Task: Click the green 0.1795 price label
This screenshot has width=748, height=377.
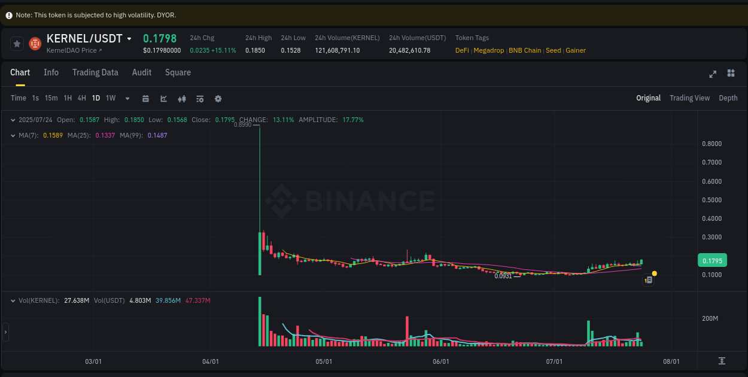Action: [712, 260]
